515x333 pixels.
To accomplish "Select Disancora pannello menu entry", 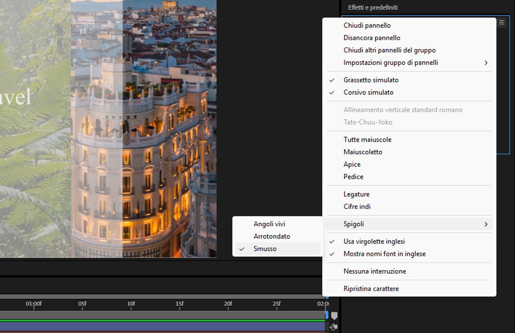I will coord(371,38).
